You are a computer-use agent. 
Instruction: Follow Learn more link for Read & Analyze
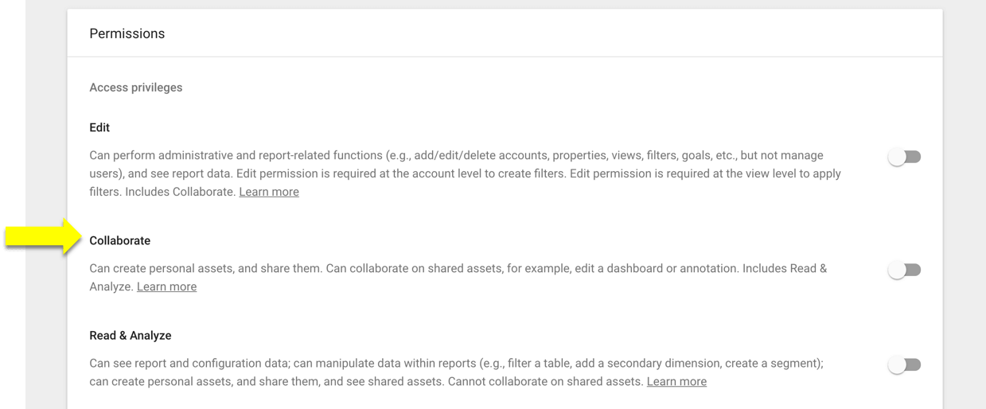pyautogui.click(x=676, y=381)
